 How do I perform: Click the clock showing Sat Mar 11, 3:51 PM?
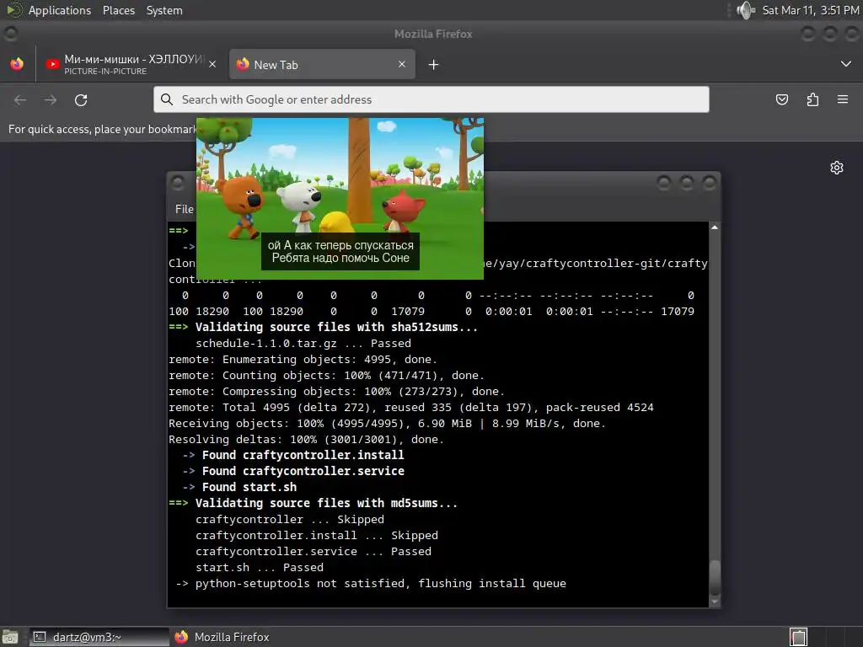click(x=810, y=10)
